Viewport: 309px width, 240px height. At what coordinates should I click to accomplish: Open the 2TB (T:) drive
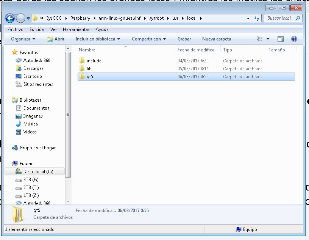coord(31,187)
